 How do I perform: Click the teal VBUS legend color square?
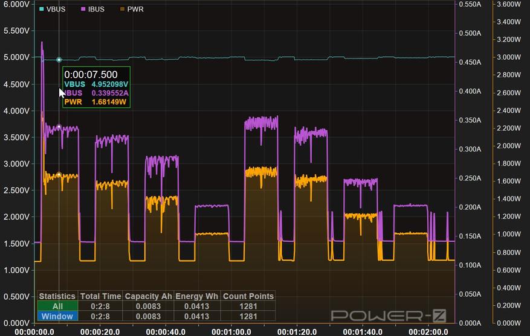(x=42, y=10)
